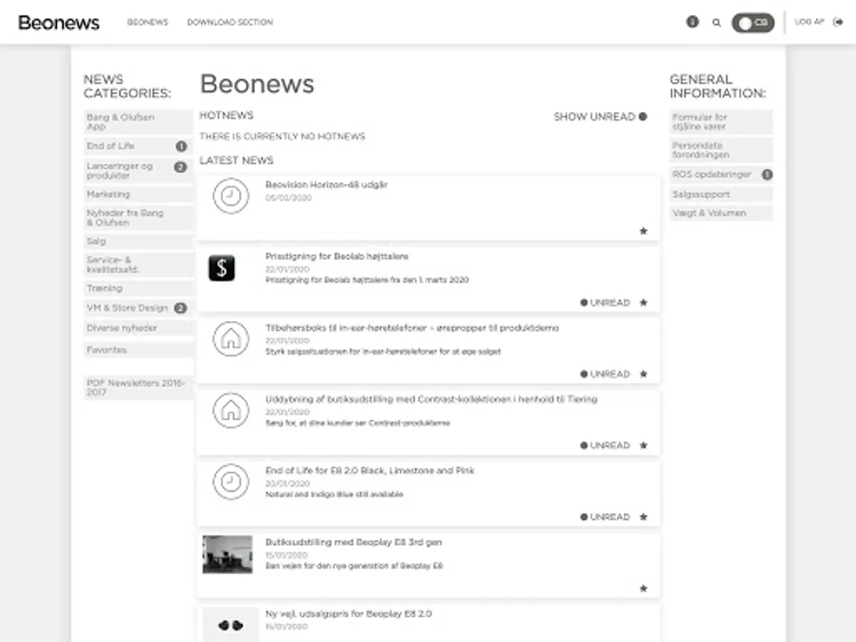The height and width of the screenshot is (642, 856).
Task: Click the log out arrow icon
Action: 838,22
